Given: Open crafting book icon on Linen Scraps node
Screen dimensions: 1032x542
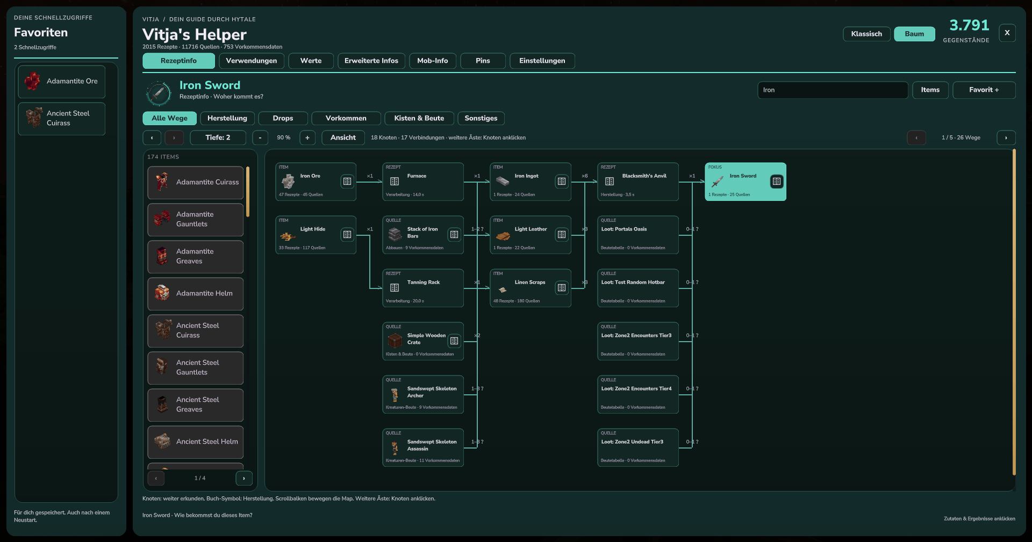Looking at the screenshot, I should pos(562,288).
